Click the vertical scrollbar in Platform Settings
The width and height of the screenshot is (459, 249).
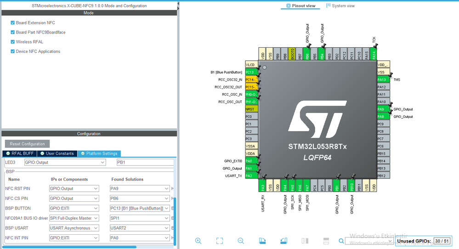[175, 221]
